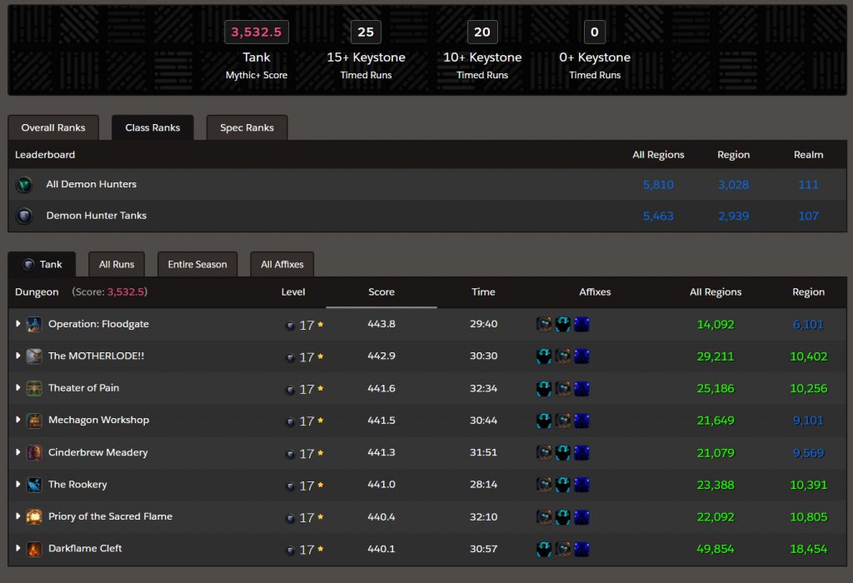Click the Demon Hunter Tanks shield icon
The height and width of the screenshot is (583, 853).
pos(24,216)
